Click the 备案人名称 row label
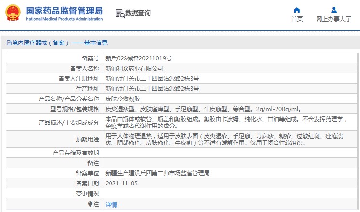Screen dimensions: 360x212 click(85, 68)
